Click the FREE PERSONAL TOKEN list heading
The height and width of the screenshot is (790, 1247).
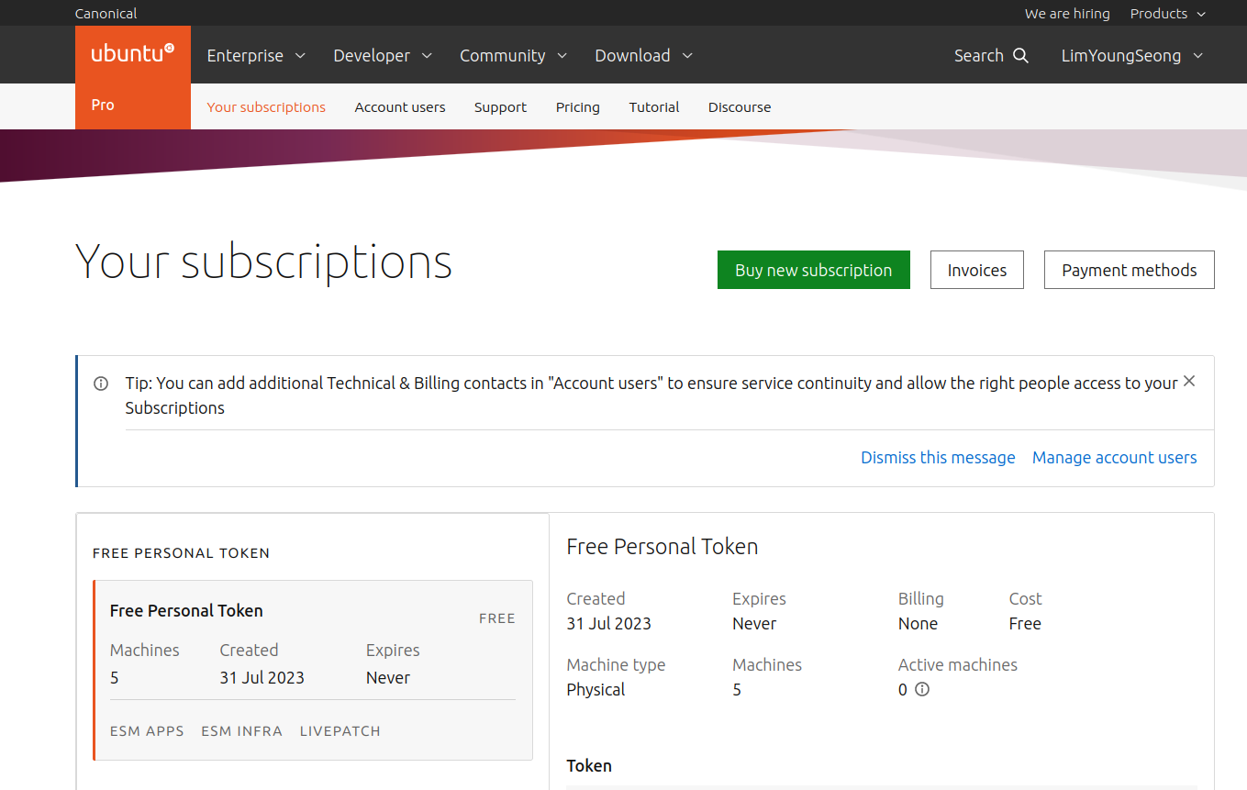point(182,553)
